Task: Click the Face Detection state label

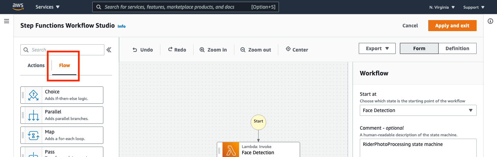Action: pyautogui.click(x=258, y=153)
